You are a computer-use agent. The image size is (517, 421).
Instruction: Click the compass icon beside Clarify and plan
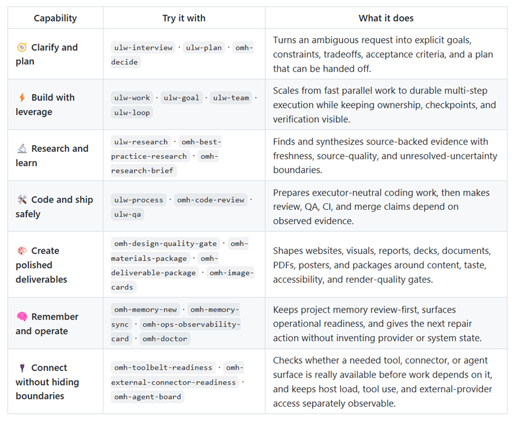coord(22,47)
